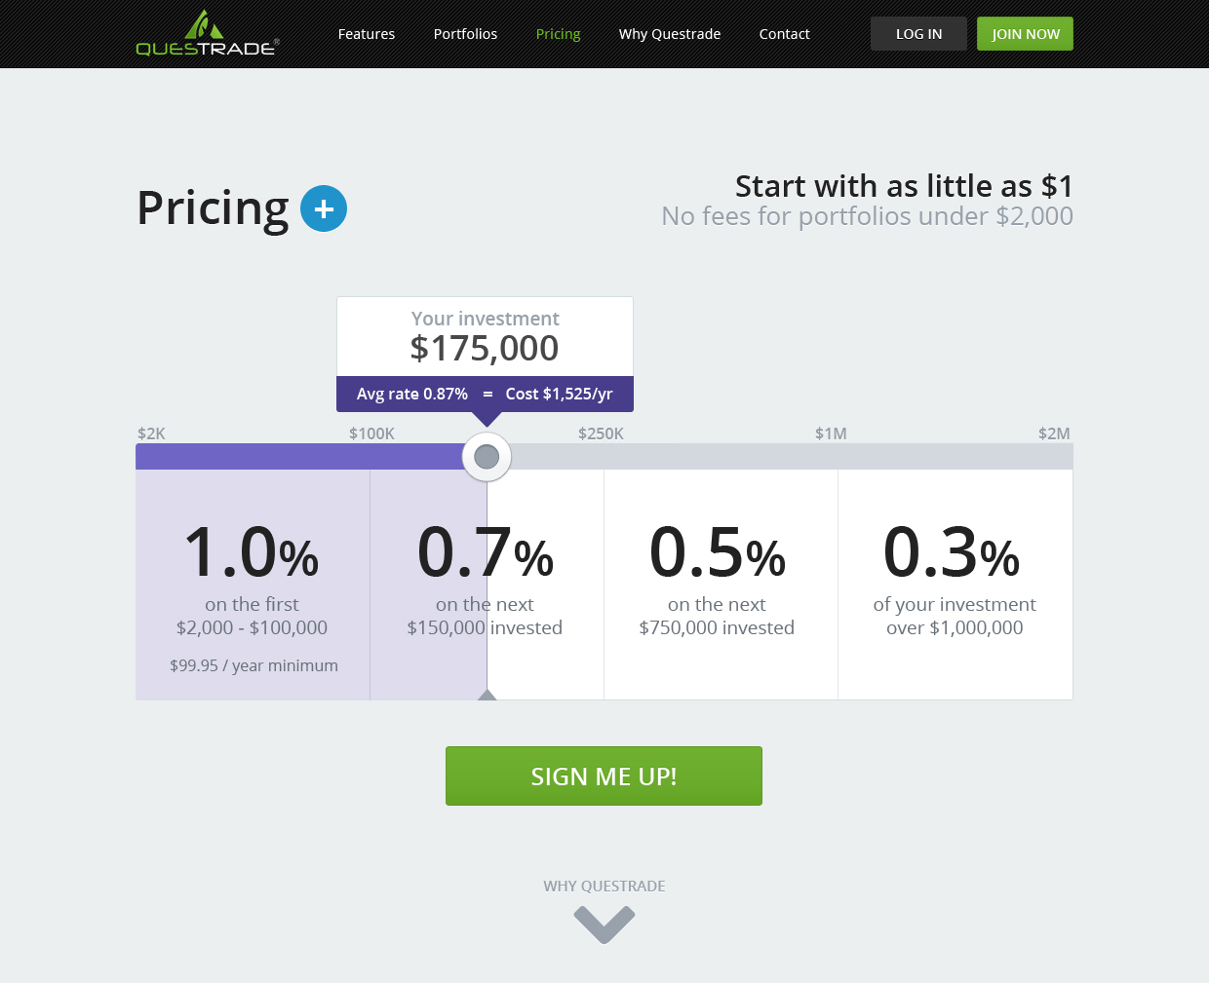
Task: Click the 1.0% pricing tier panel
Action: pos(253,585)
